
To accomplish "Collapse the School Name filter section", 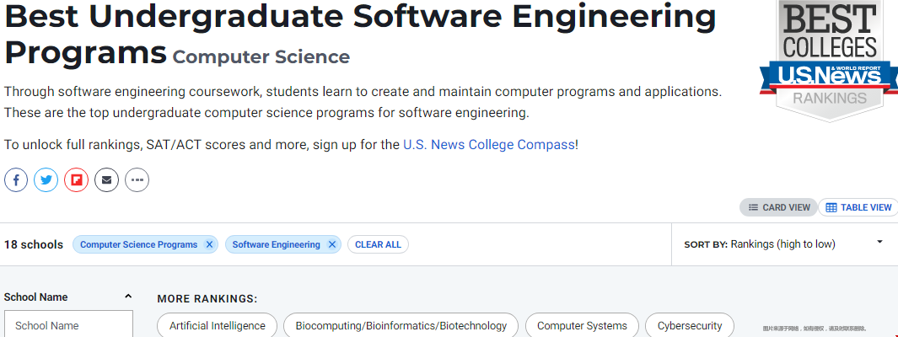I will click(x=128, y=297).
